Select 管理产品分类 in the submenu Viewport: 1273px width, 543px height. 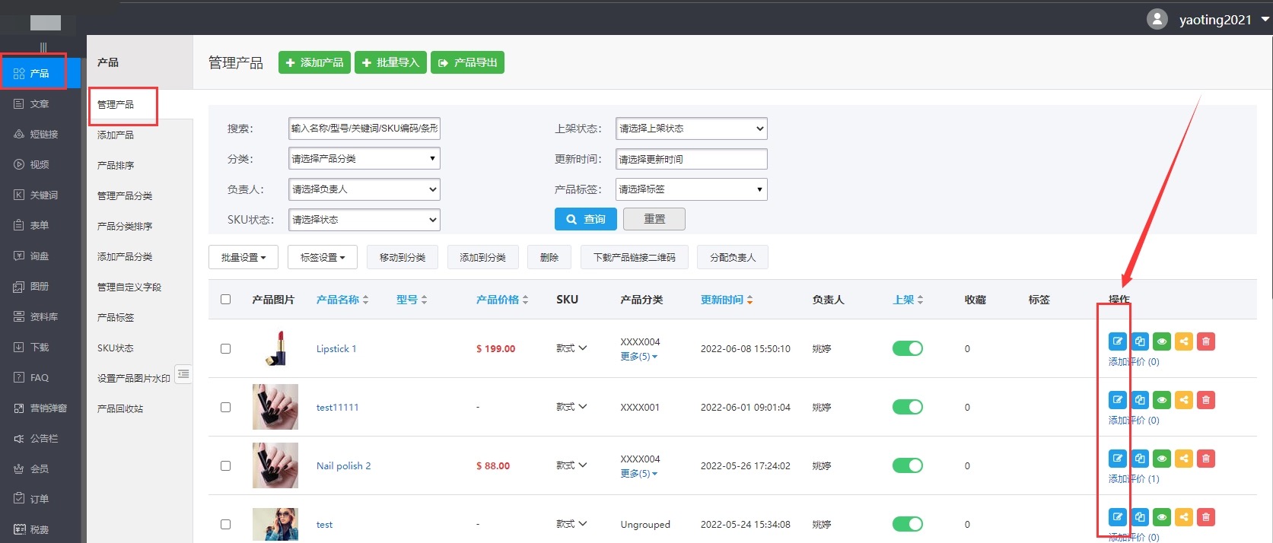[125, 195]
